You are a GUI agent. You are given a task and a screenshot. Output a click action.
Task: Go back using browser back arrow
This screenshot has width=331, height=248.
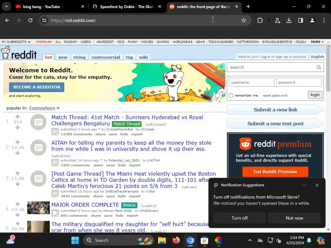tap(7, 20)
